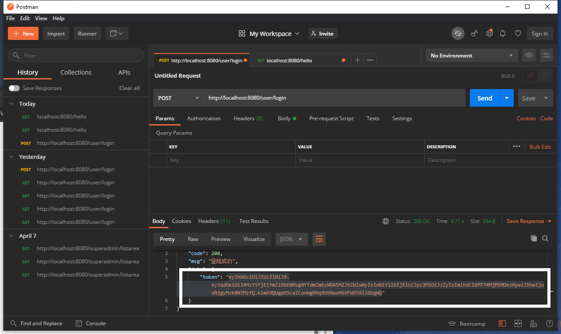The width and height of the screenshot is (561, 334).
Task: Click the Invite button
Action: [323, 33]
